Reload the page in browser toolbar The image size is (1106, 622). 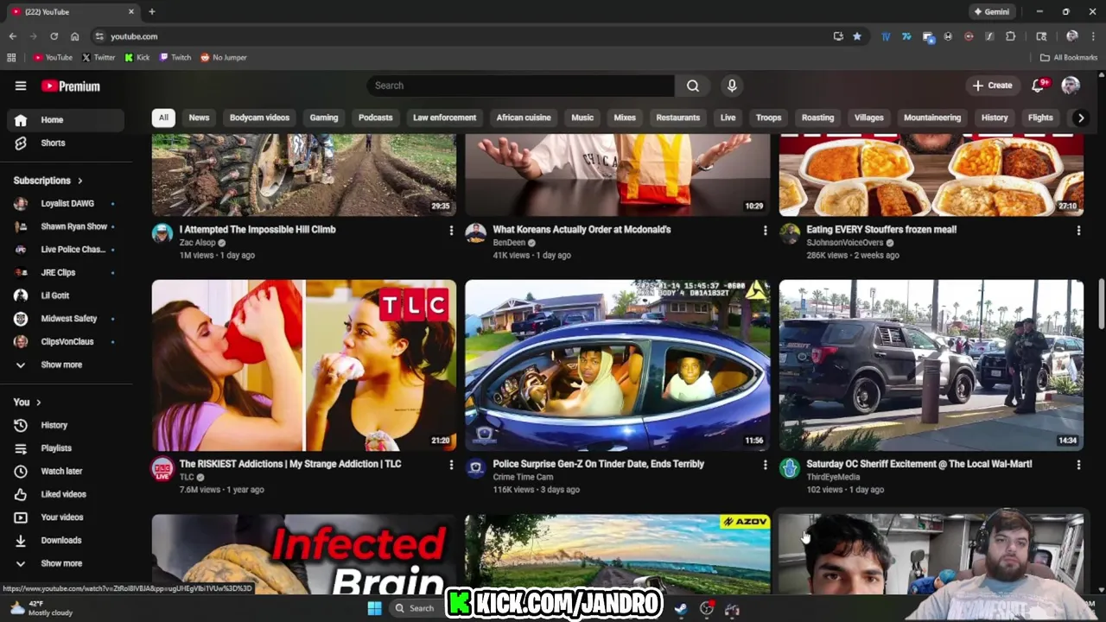(x=54, y=36)
